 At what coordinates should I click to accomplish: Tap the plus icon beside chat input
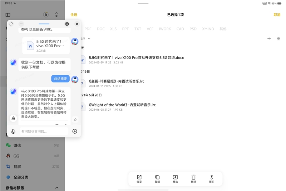(x=75, y=131)
